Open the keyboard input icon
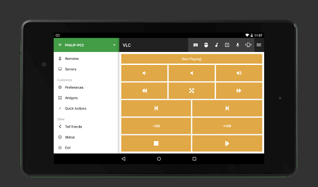 coord(195,45)
